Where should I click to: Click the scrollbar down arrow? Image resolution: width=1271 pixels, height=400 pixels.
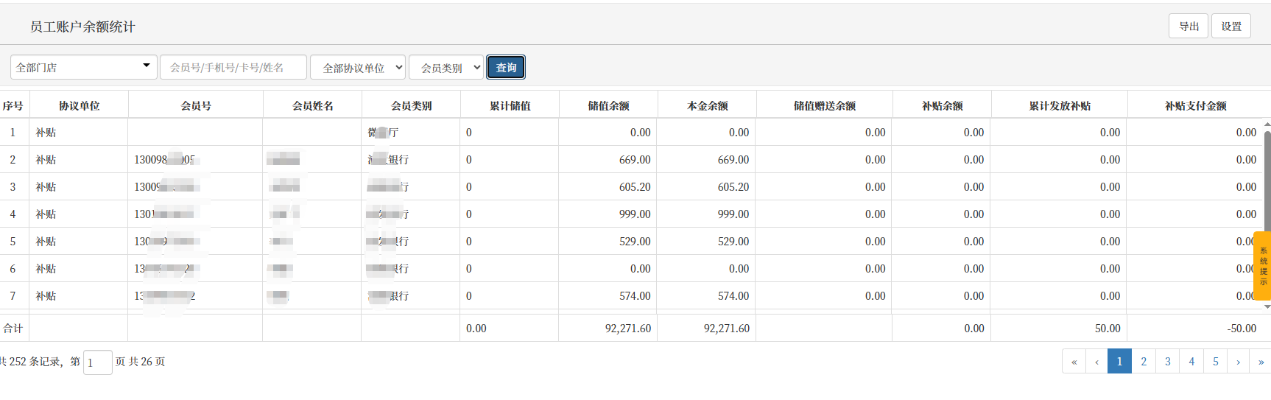[x=1267, y=306]
